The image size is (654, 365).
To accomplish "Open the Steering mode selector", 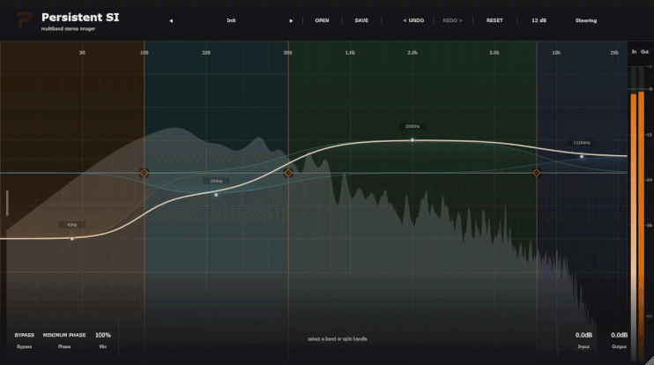I will pyautogui.click(x=586, y=20).
